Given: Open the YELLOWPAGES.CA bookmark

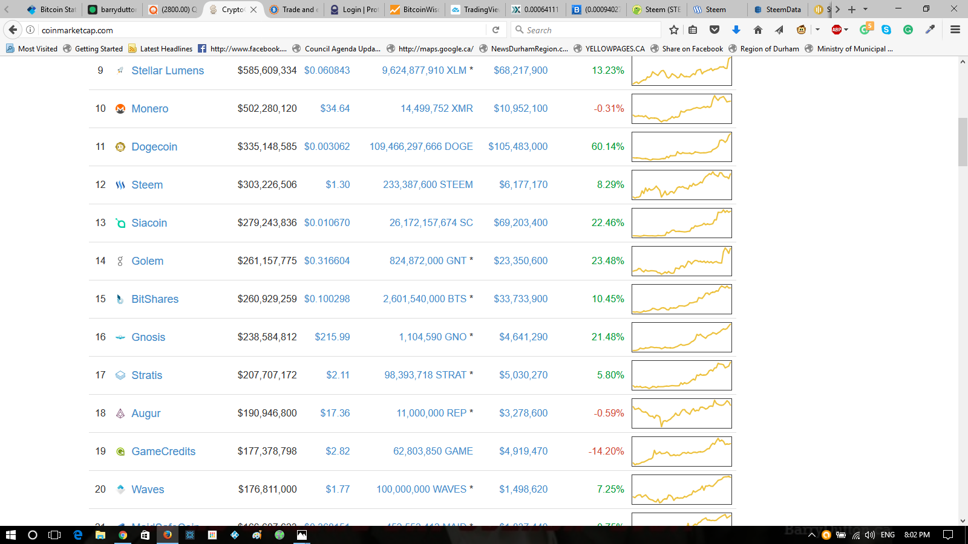Looking at the screenshot, I should pyautogui.click(x=609, y=48).
